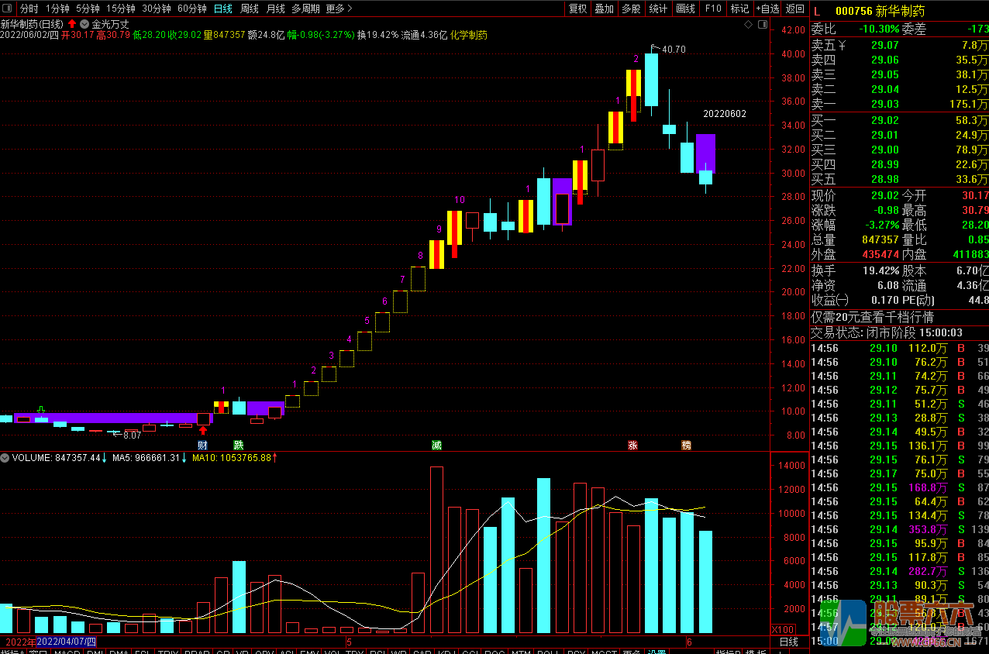Click the 2022/04/07/四 date marker on timeline
989x654 pixels.
pos(67,642)
